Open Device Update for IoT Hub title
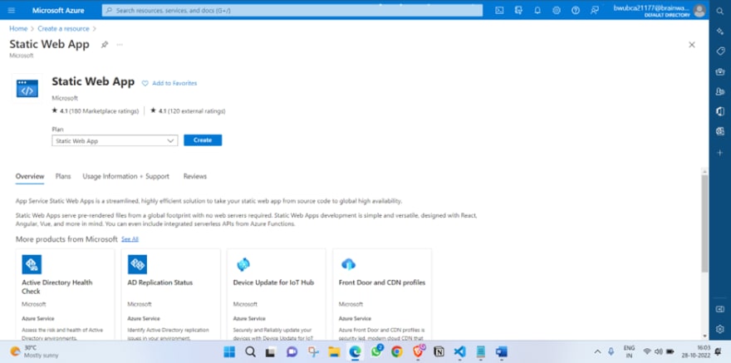The width and height of the screenshot is (731, 363). tap(273, 282)
